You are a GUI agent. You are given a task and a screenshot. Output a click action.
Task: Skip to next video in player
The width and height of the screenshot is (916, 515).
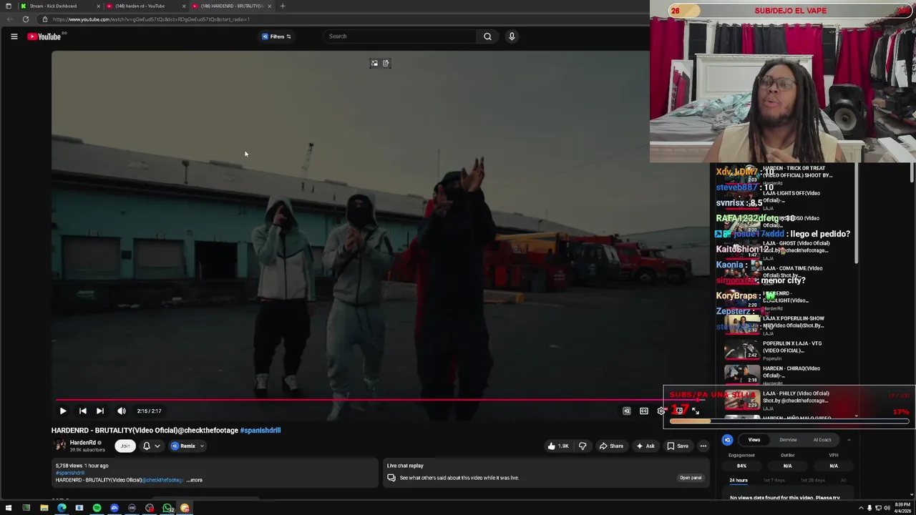tap(100, 411)
